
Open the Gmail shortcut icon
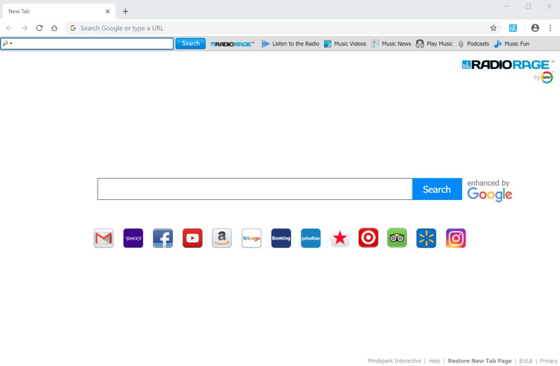click(104, 238)
